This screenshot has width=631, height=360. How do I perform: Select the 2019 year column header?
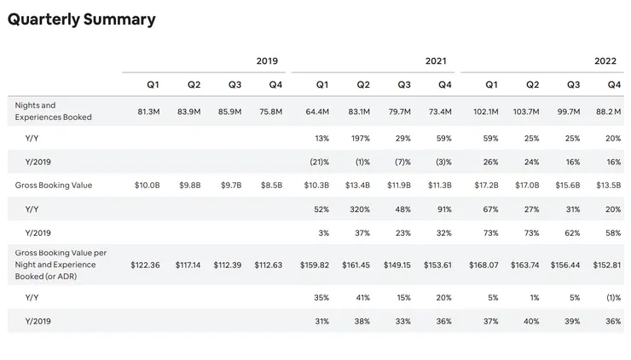(267, 61)
